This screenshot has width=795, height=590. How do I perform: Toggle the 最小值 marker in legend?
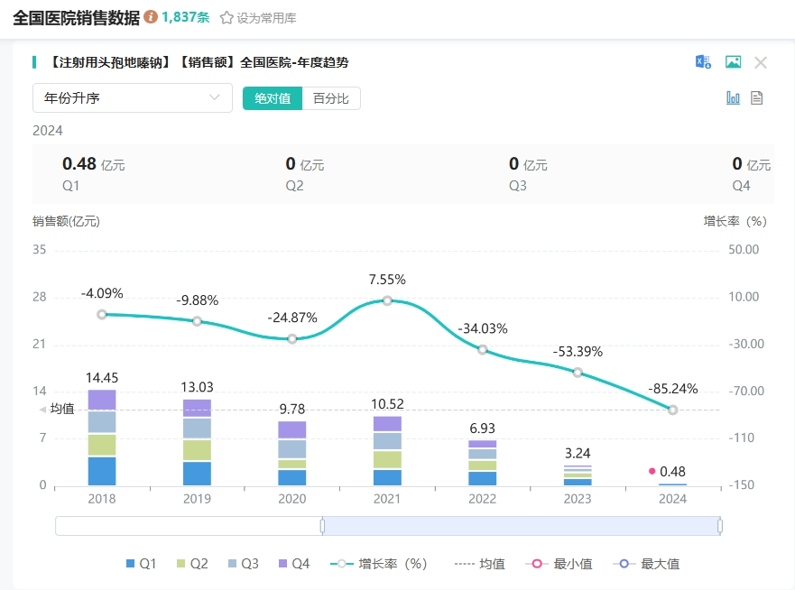[x=561, y=564]
